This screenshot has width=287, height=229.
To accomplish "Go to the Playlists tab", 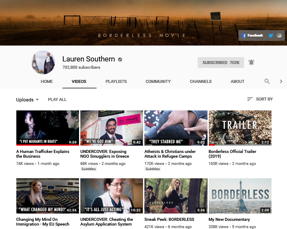I will point(116,82).
